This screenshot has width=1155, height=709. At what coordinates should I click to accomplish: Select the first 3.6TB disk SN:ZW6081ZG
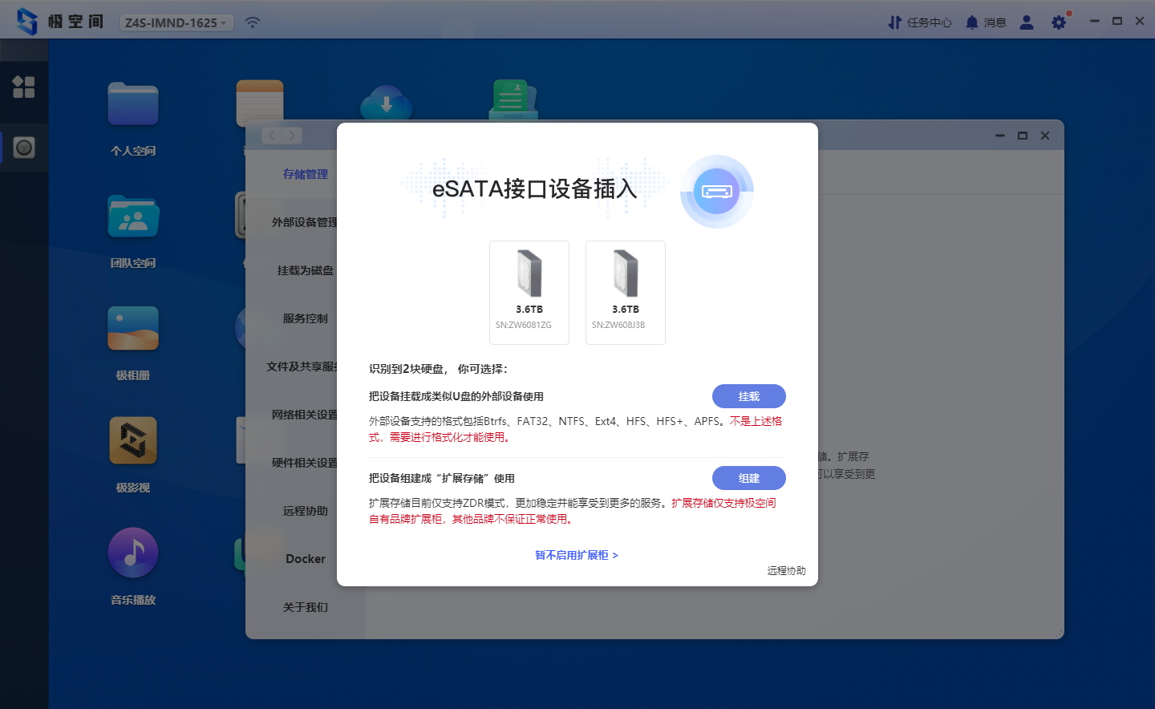tap(529, 293)
